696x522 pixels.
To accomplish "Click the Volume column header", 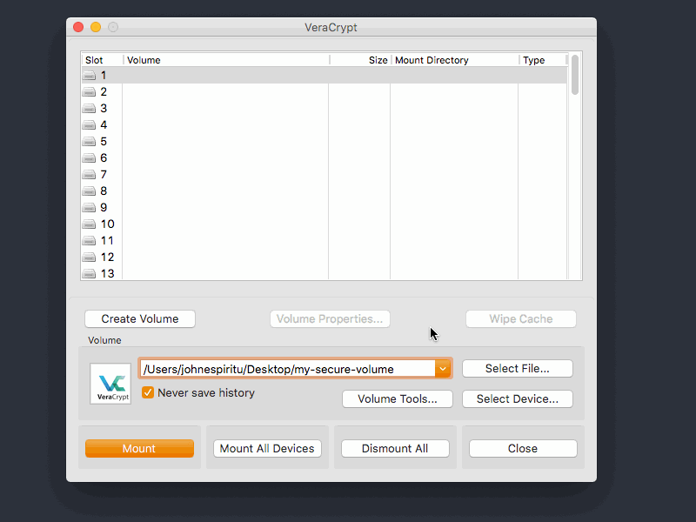I will coord(226,60).
